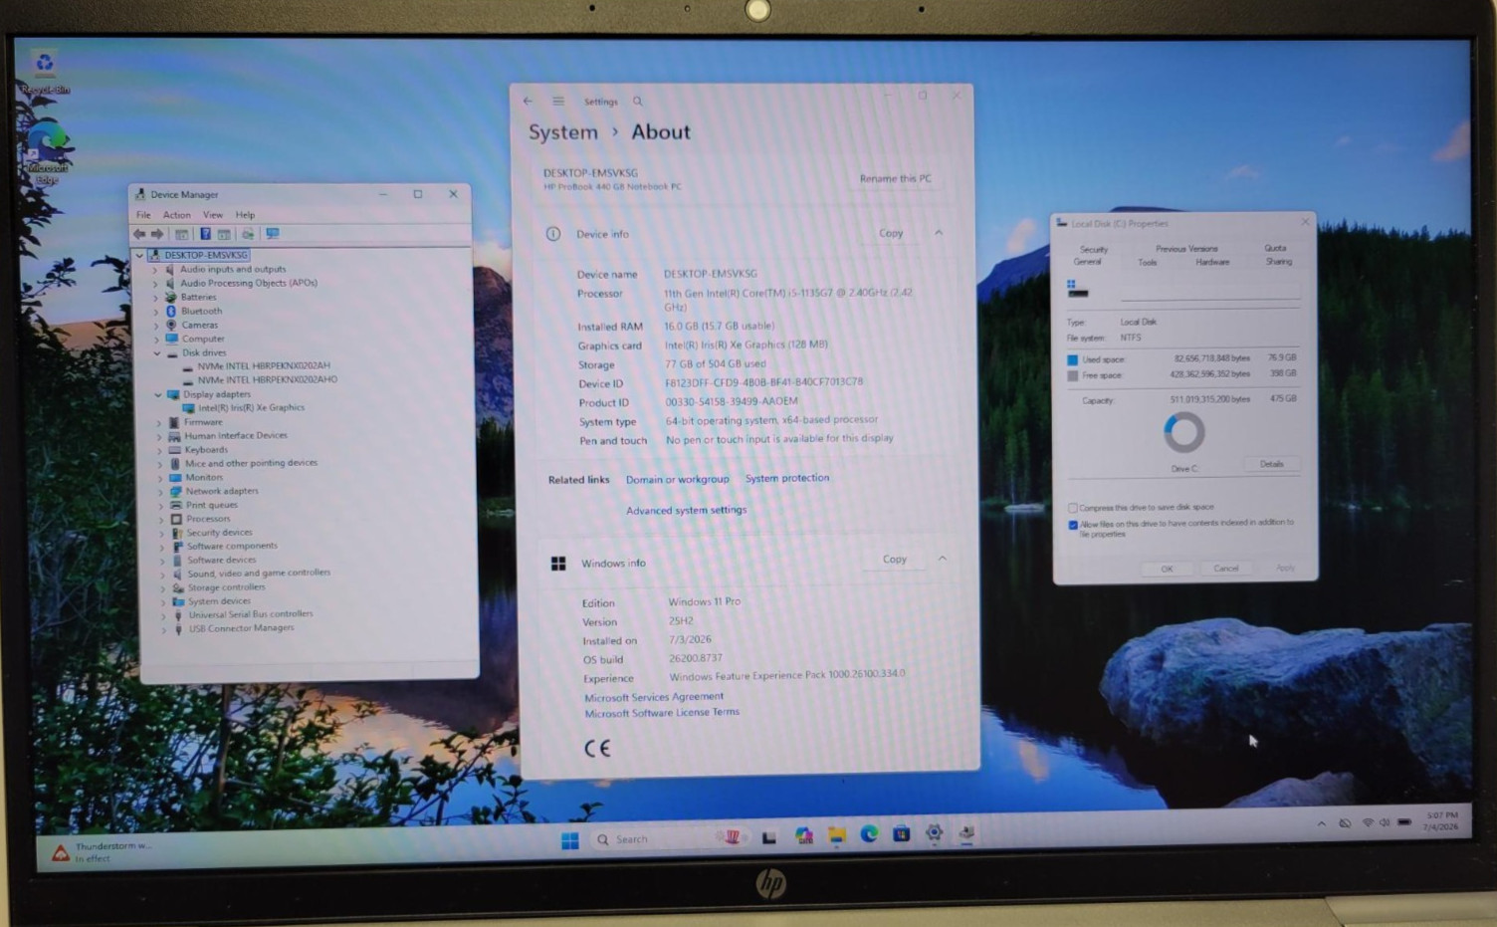Click the Wi-Fi icon in system tray
1497x927 pixels.
[x=1368, y=823]
